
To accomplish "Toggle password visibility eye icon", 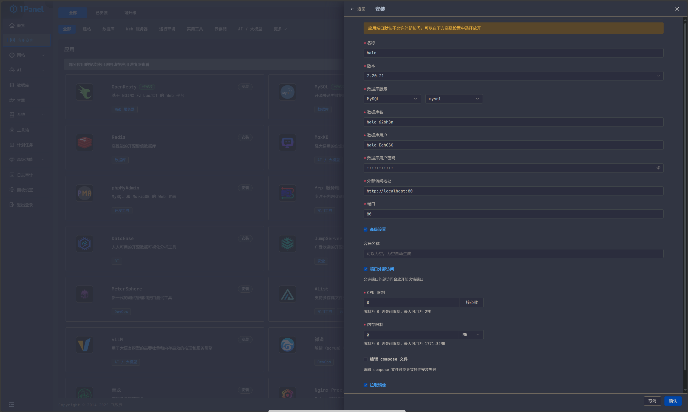I will tap(658, 168).
